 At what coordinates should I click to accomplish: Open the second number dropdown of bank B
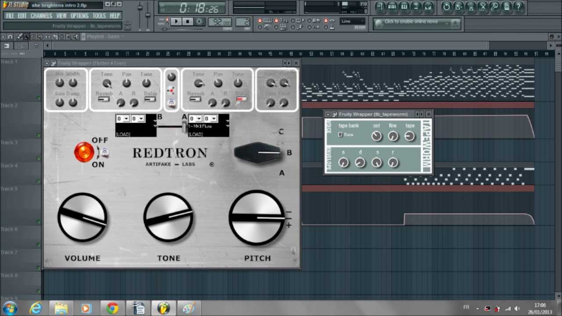pyautogui.click(x=137, y=118)
